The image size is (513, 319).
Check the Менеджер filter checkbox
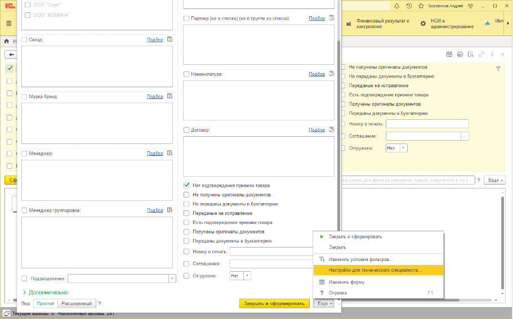pos(24,154)
